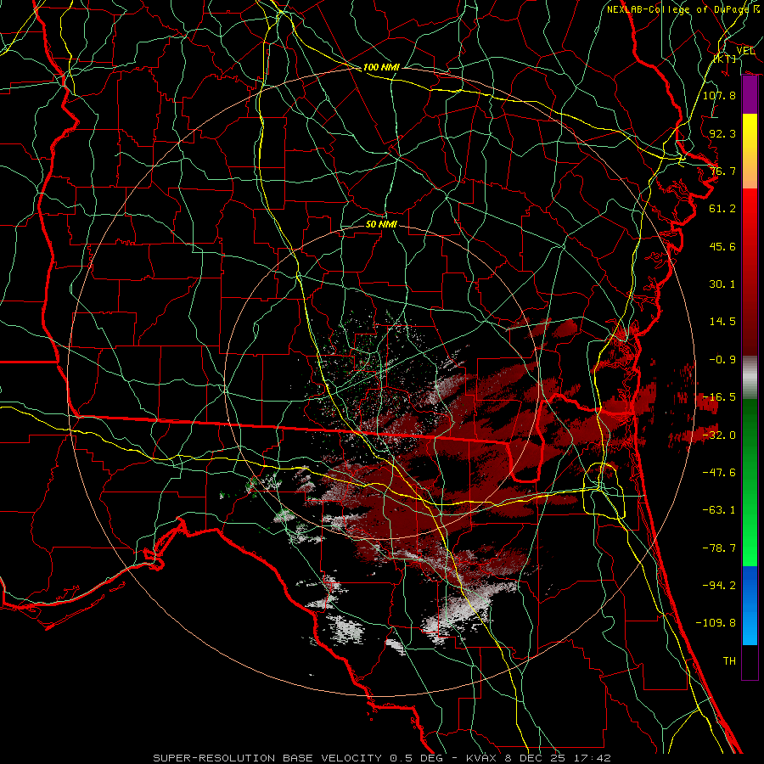Viewport: 764px width, 764px height.
Task: Click the -47.6 velocity scale value
Action: click(x=719, y=473)
